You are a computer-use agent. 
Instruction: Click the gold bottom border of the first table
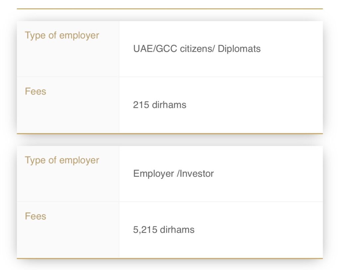pyautogui.click(x=170, y=133)
